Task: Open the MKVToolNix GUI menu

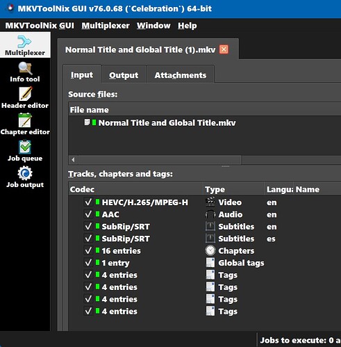Action: point(40,26)
